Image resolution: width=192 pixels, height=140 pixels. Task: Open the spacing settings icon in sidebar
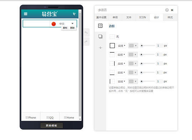pyautogui.click(x=100, y=48)
